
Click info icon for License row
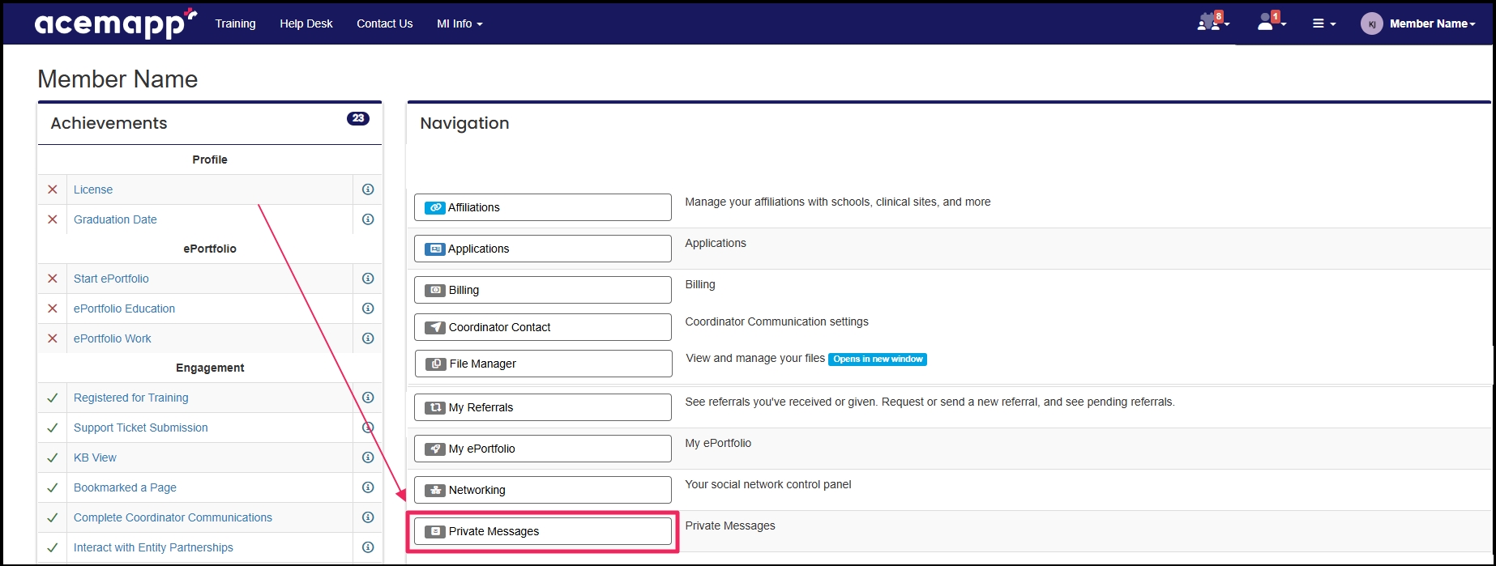click(x=368, y=189)
